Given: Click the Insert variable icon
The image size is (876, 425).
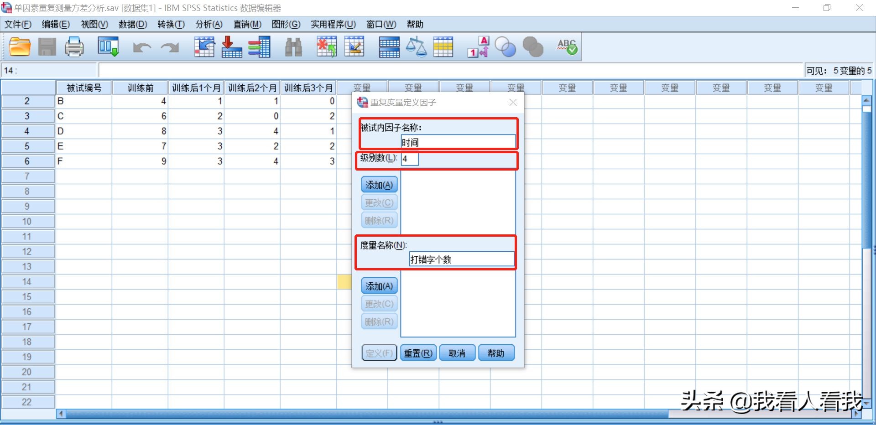Looking at the screenshot, I should [354, 47].
